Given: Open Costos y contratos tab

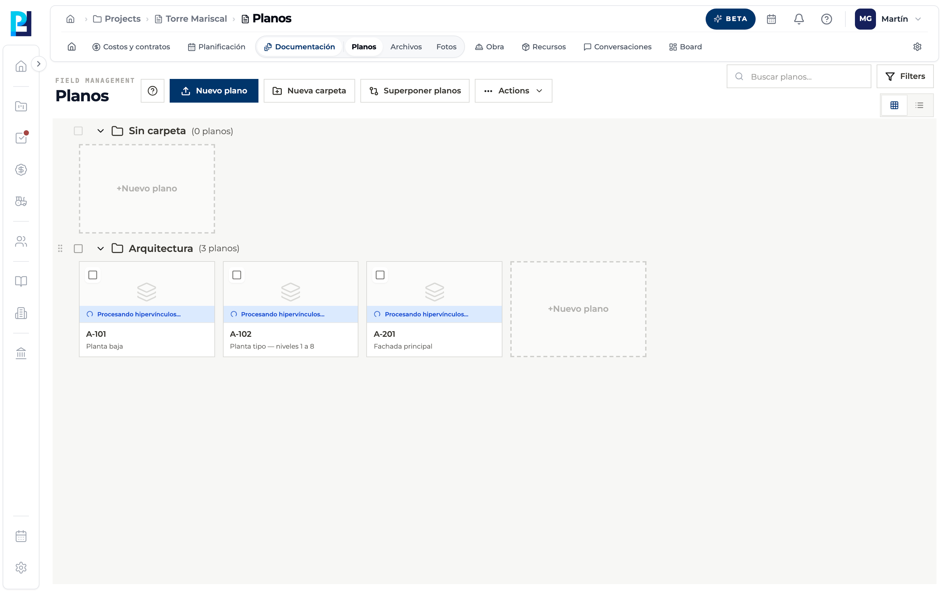Looking at the screenshot, I should click(x=131, y=47).
